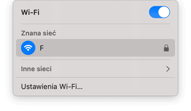The image size is (191, 111).
Task: Click the blank area between F and lock
Action: 102,48
